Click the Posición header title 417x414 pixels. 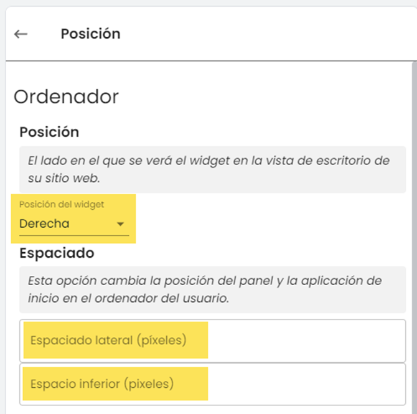[90, 34]
